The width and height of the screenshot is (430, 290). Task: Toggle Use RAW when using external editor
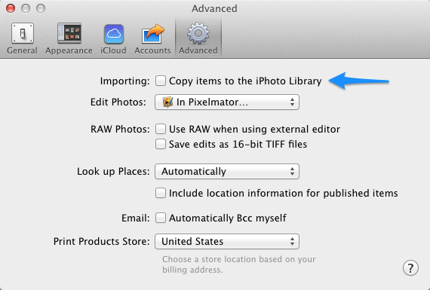(x=161, y=129)
